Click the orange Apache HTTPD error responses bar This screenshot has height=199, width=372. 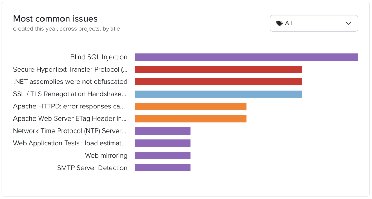[190, 106]
